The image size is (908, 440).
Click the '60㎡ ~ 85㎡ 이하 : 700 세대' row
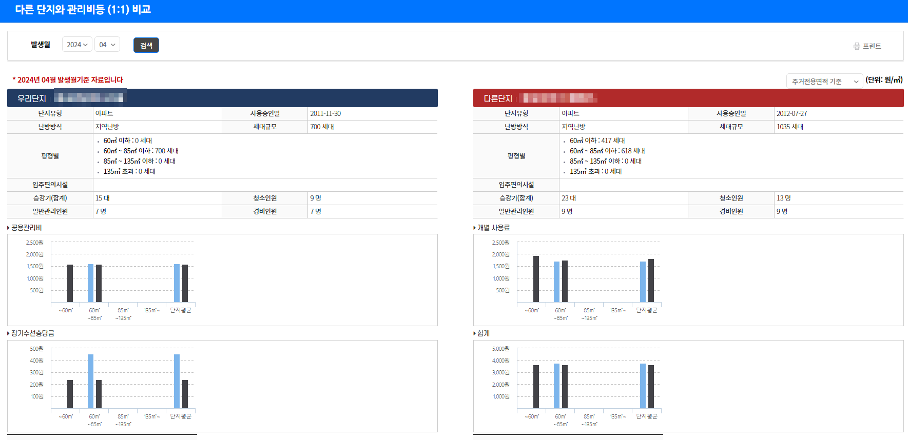pos(141,151)
